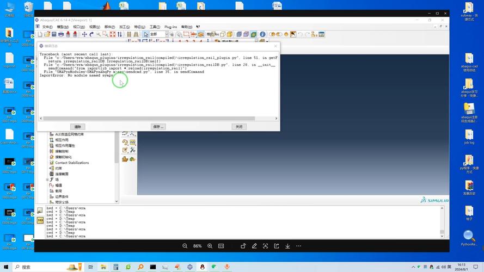The height and width of the screenshot is (272, 484).
Task: Click the Rotate image icon in viewer bar
Action: pyautogui.click(x=243, y=246)
